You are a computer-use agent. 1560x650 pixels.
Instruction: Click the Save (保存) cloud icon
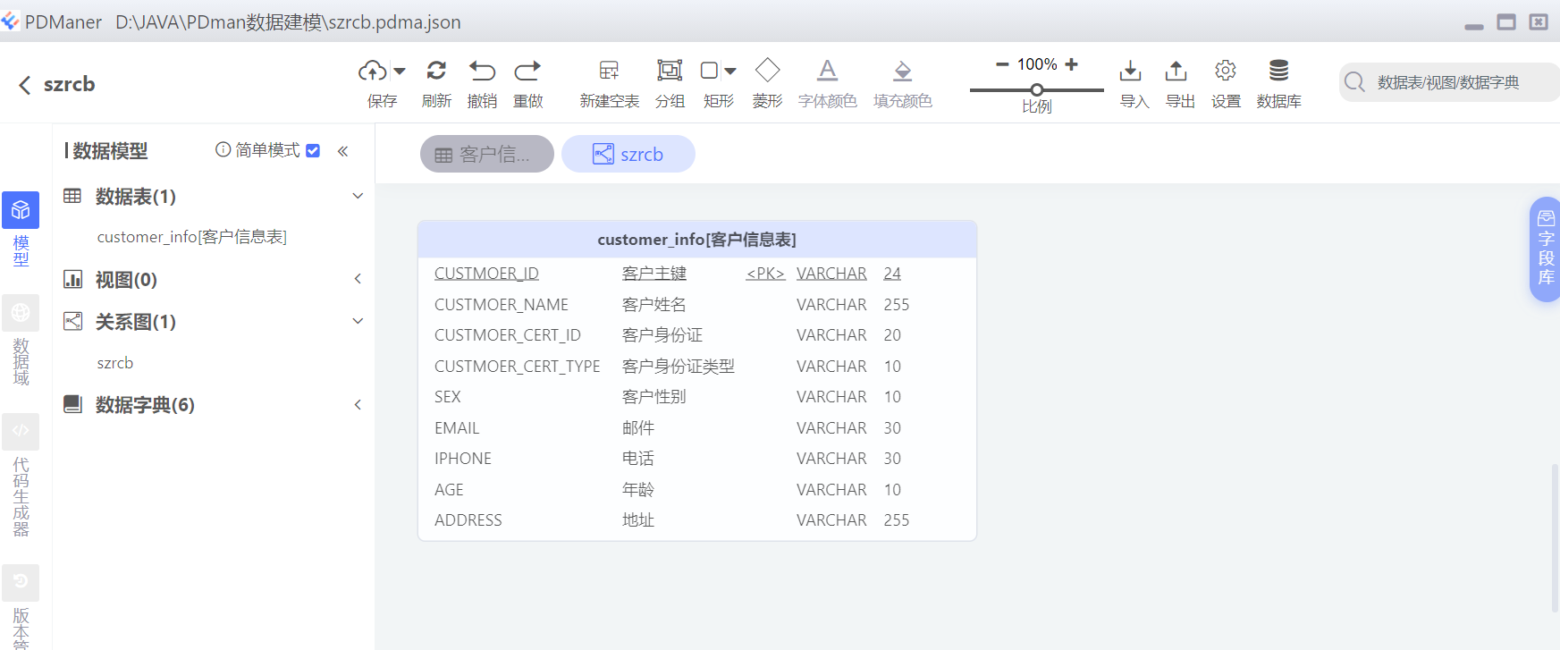[x=373, y=71]
